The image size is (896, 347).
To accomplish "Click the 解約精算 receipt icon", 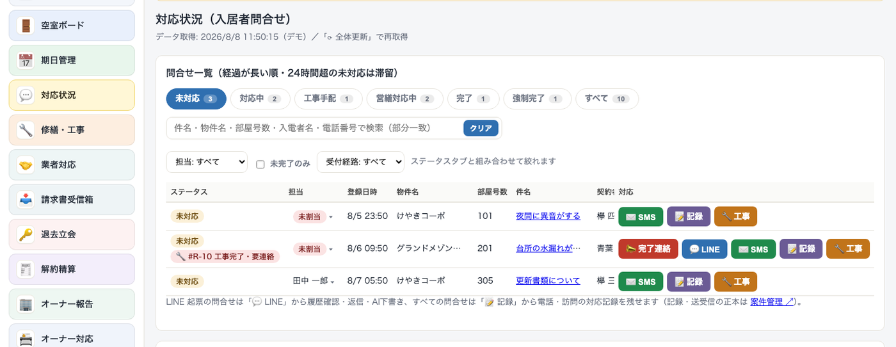I will tap(26, 270).
